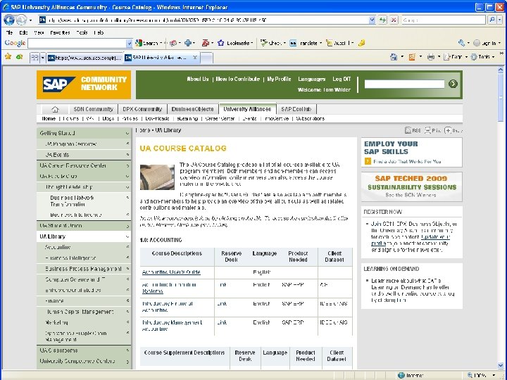
Task: Click the Google toolbar Search button
Action: (148, 43)
